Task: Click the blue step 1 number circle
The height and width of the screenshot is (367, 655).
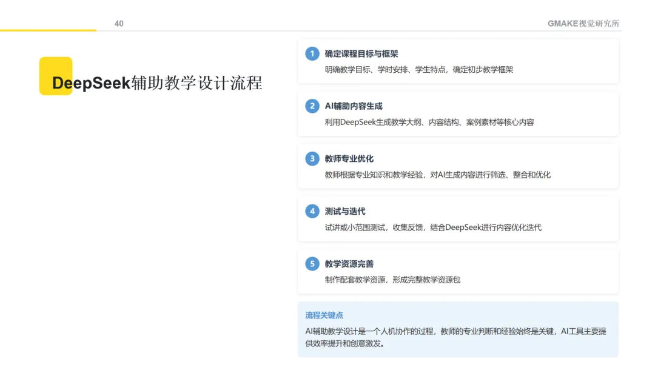Action: [x=312, y=53]
